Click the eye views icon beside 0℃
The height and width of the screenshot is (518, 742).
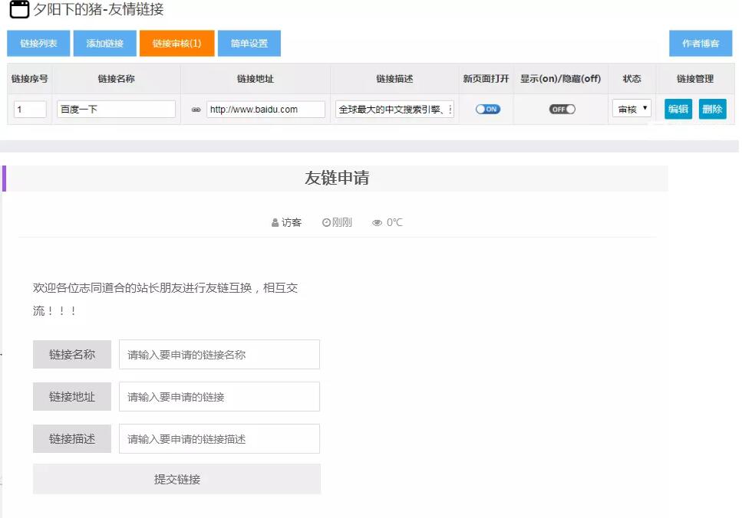[x=378, y=223]
